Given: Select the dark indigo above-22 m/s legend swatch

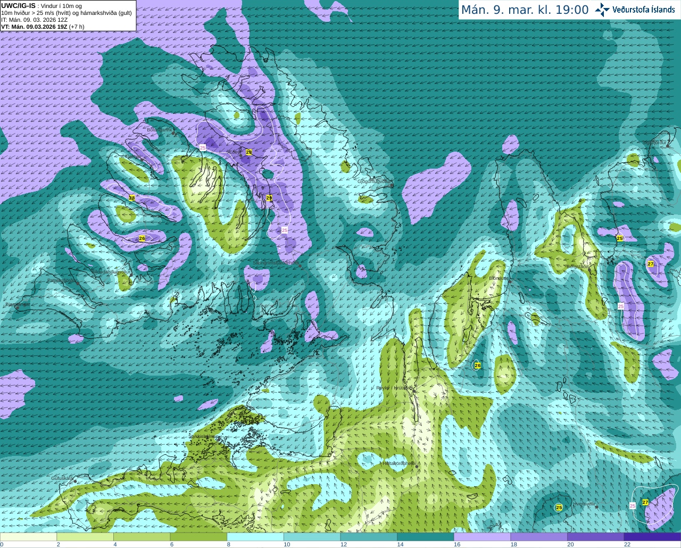Looking at the screenshot, I should (x=652, y=537).
